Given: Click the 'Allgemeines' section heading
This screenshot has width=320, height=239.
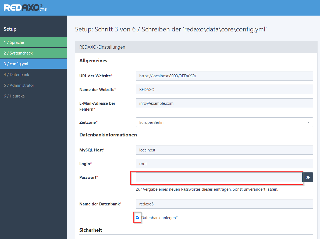Looking at the screenshot, I should [x=93, y=61].
